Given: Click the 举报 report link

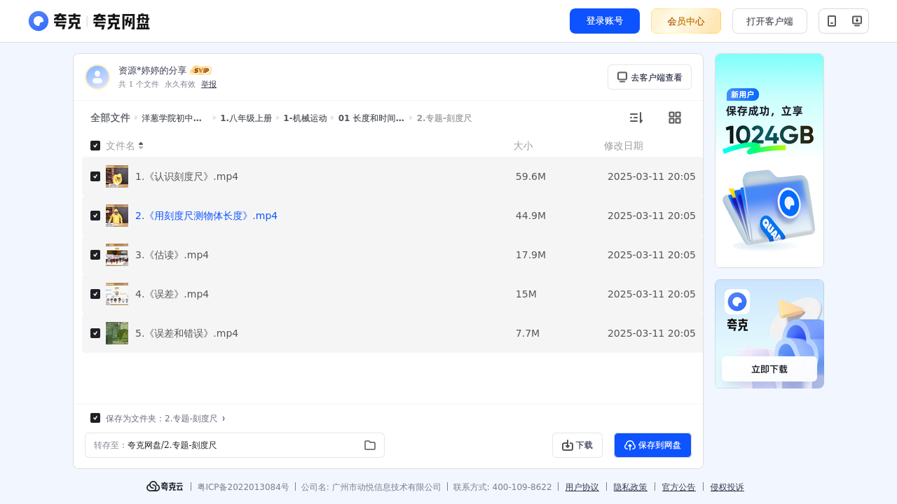Looking at the screenshot, I should [x=209, y=84].
